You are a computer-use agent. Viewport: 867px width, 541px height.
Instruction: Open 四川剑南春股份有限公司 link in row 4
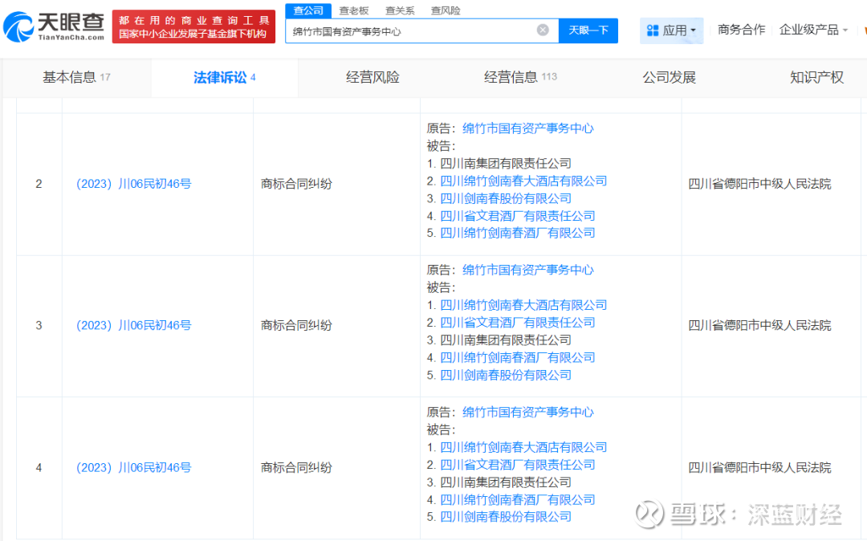pyautogui.click(x=506, y=517)
